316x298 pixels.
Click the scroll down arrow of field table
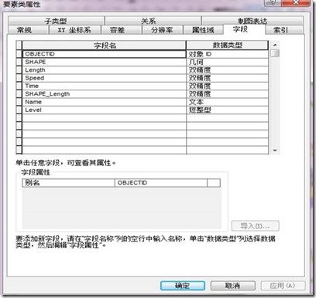click(x=275, y=151)
